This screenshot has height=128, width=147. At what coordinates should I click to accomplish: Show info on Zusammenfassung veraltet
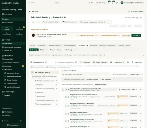pos(119,35)
